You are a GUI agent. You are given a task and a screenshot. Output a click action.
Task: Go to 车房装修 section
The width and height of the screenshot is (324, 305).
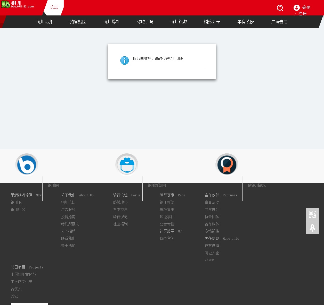[246, 22]
